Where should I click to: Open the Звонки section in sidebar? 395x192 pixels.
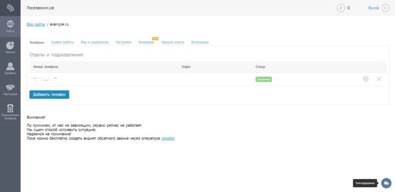point(11,47)
